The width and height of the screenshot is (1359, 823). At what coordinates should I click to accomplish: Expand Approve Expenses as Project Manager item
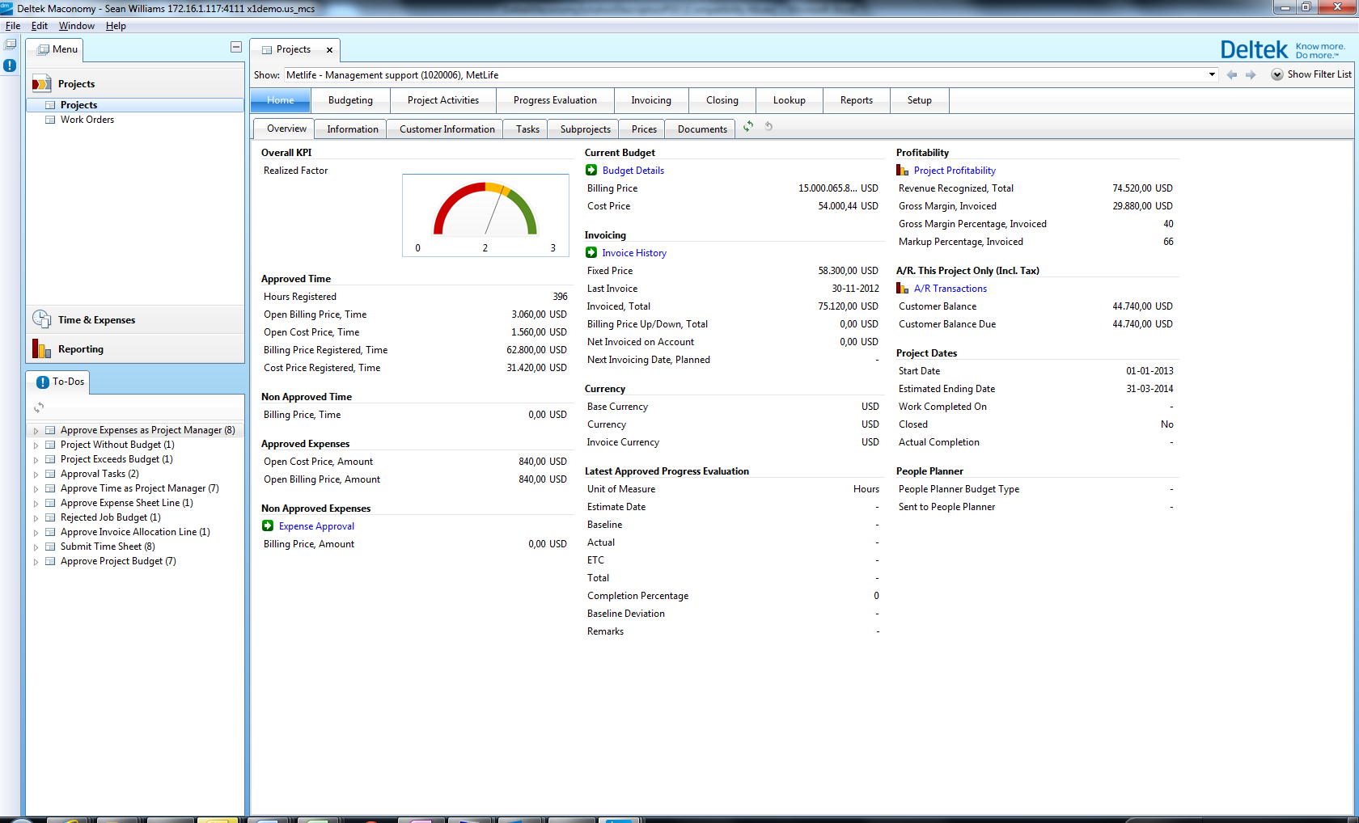tap(36, 431)
